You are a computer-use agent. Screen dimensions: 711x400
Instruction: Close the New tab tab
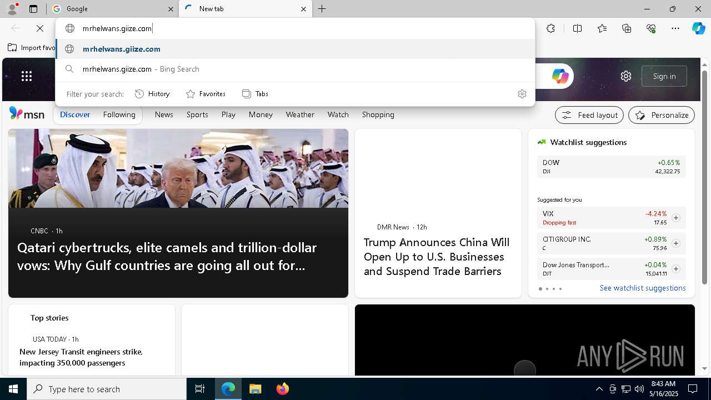[303, 9]
